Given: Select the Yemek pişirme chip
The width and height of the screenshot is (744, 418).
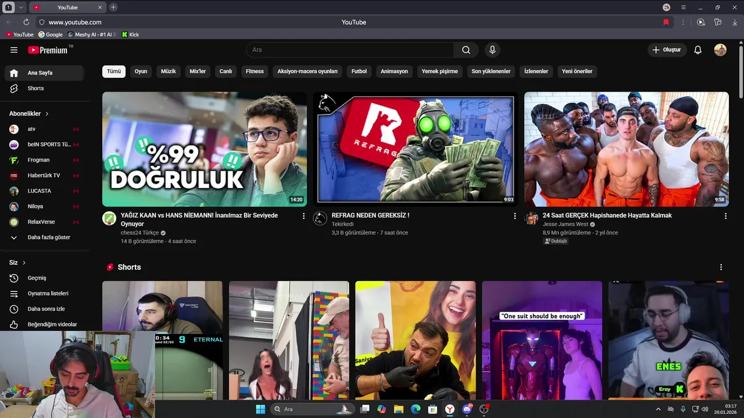Looking at the screenshot, I should (440, 71).
